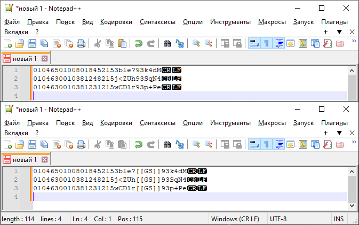Open Плагины menu in lower window

tap(334, 122)
